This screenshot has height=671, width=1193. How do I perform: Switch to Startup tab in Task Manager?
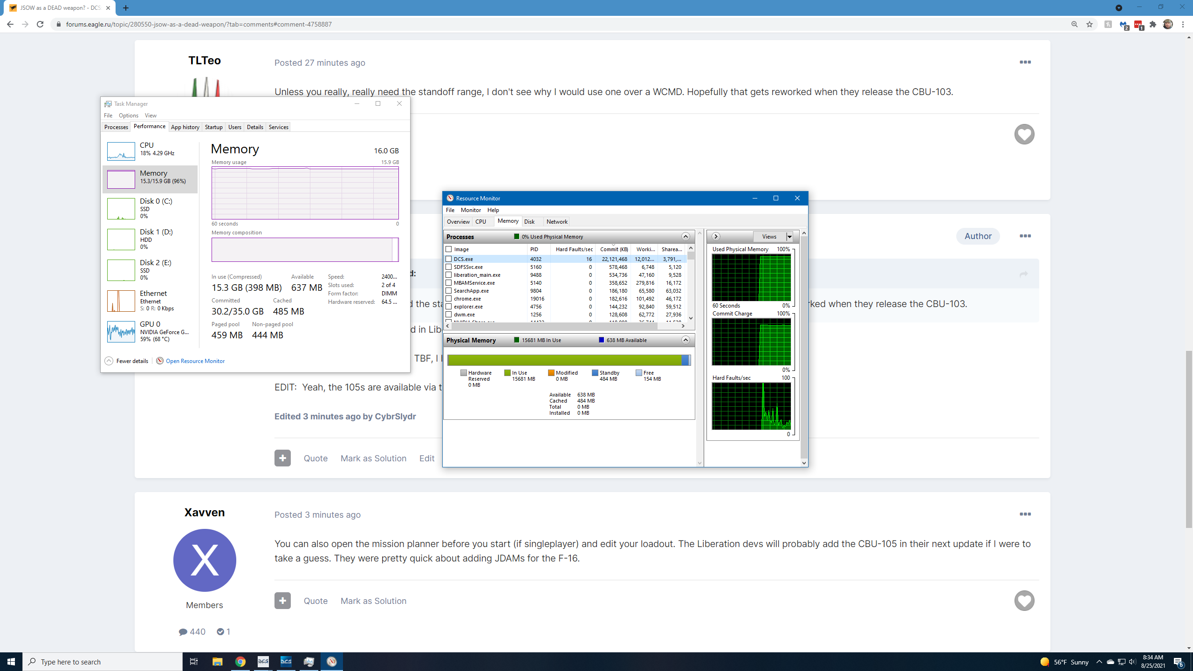pyautogui.click(x=214, y=127)
